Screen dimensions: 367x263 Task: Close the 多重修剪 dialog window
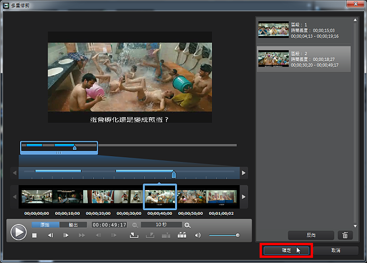point(356,4)
